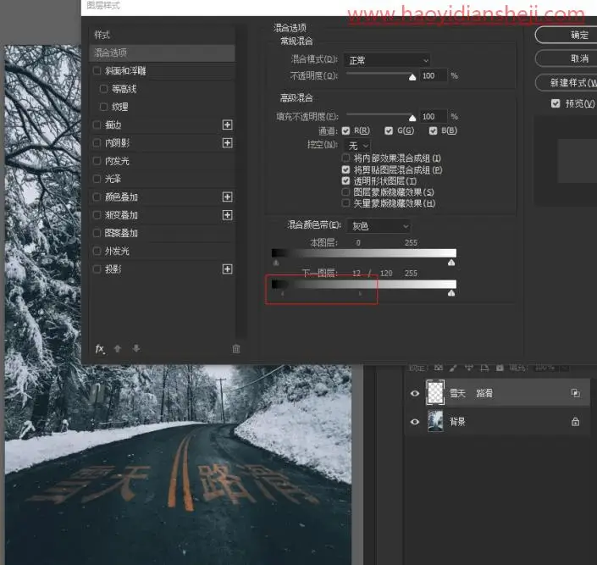Uncheck 将剪贴图层混合成组 option

pos(345,169)
